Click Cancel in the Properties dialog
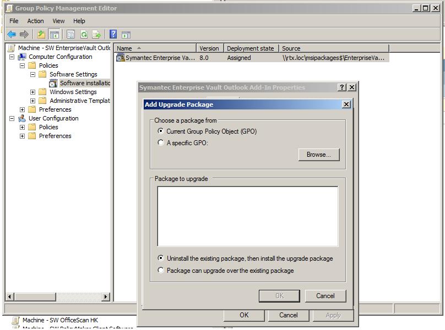The width and height of the screenshot is (445, 330). point(289,315)
